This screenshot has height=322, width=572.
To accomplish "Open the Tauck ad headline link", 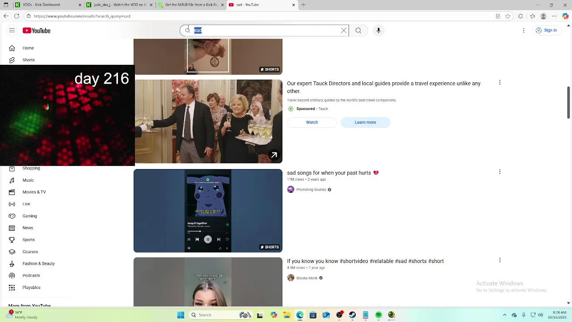I will [383, 87].
